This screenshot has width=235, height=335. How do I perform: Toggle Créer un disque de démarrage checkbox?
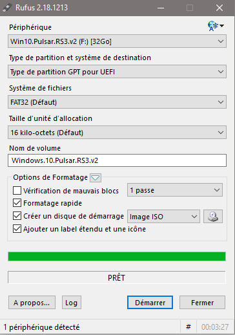(x=17, y=216)
